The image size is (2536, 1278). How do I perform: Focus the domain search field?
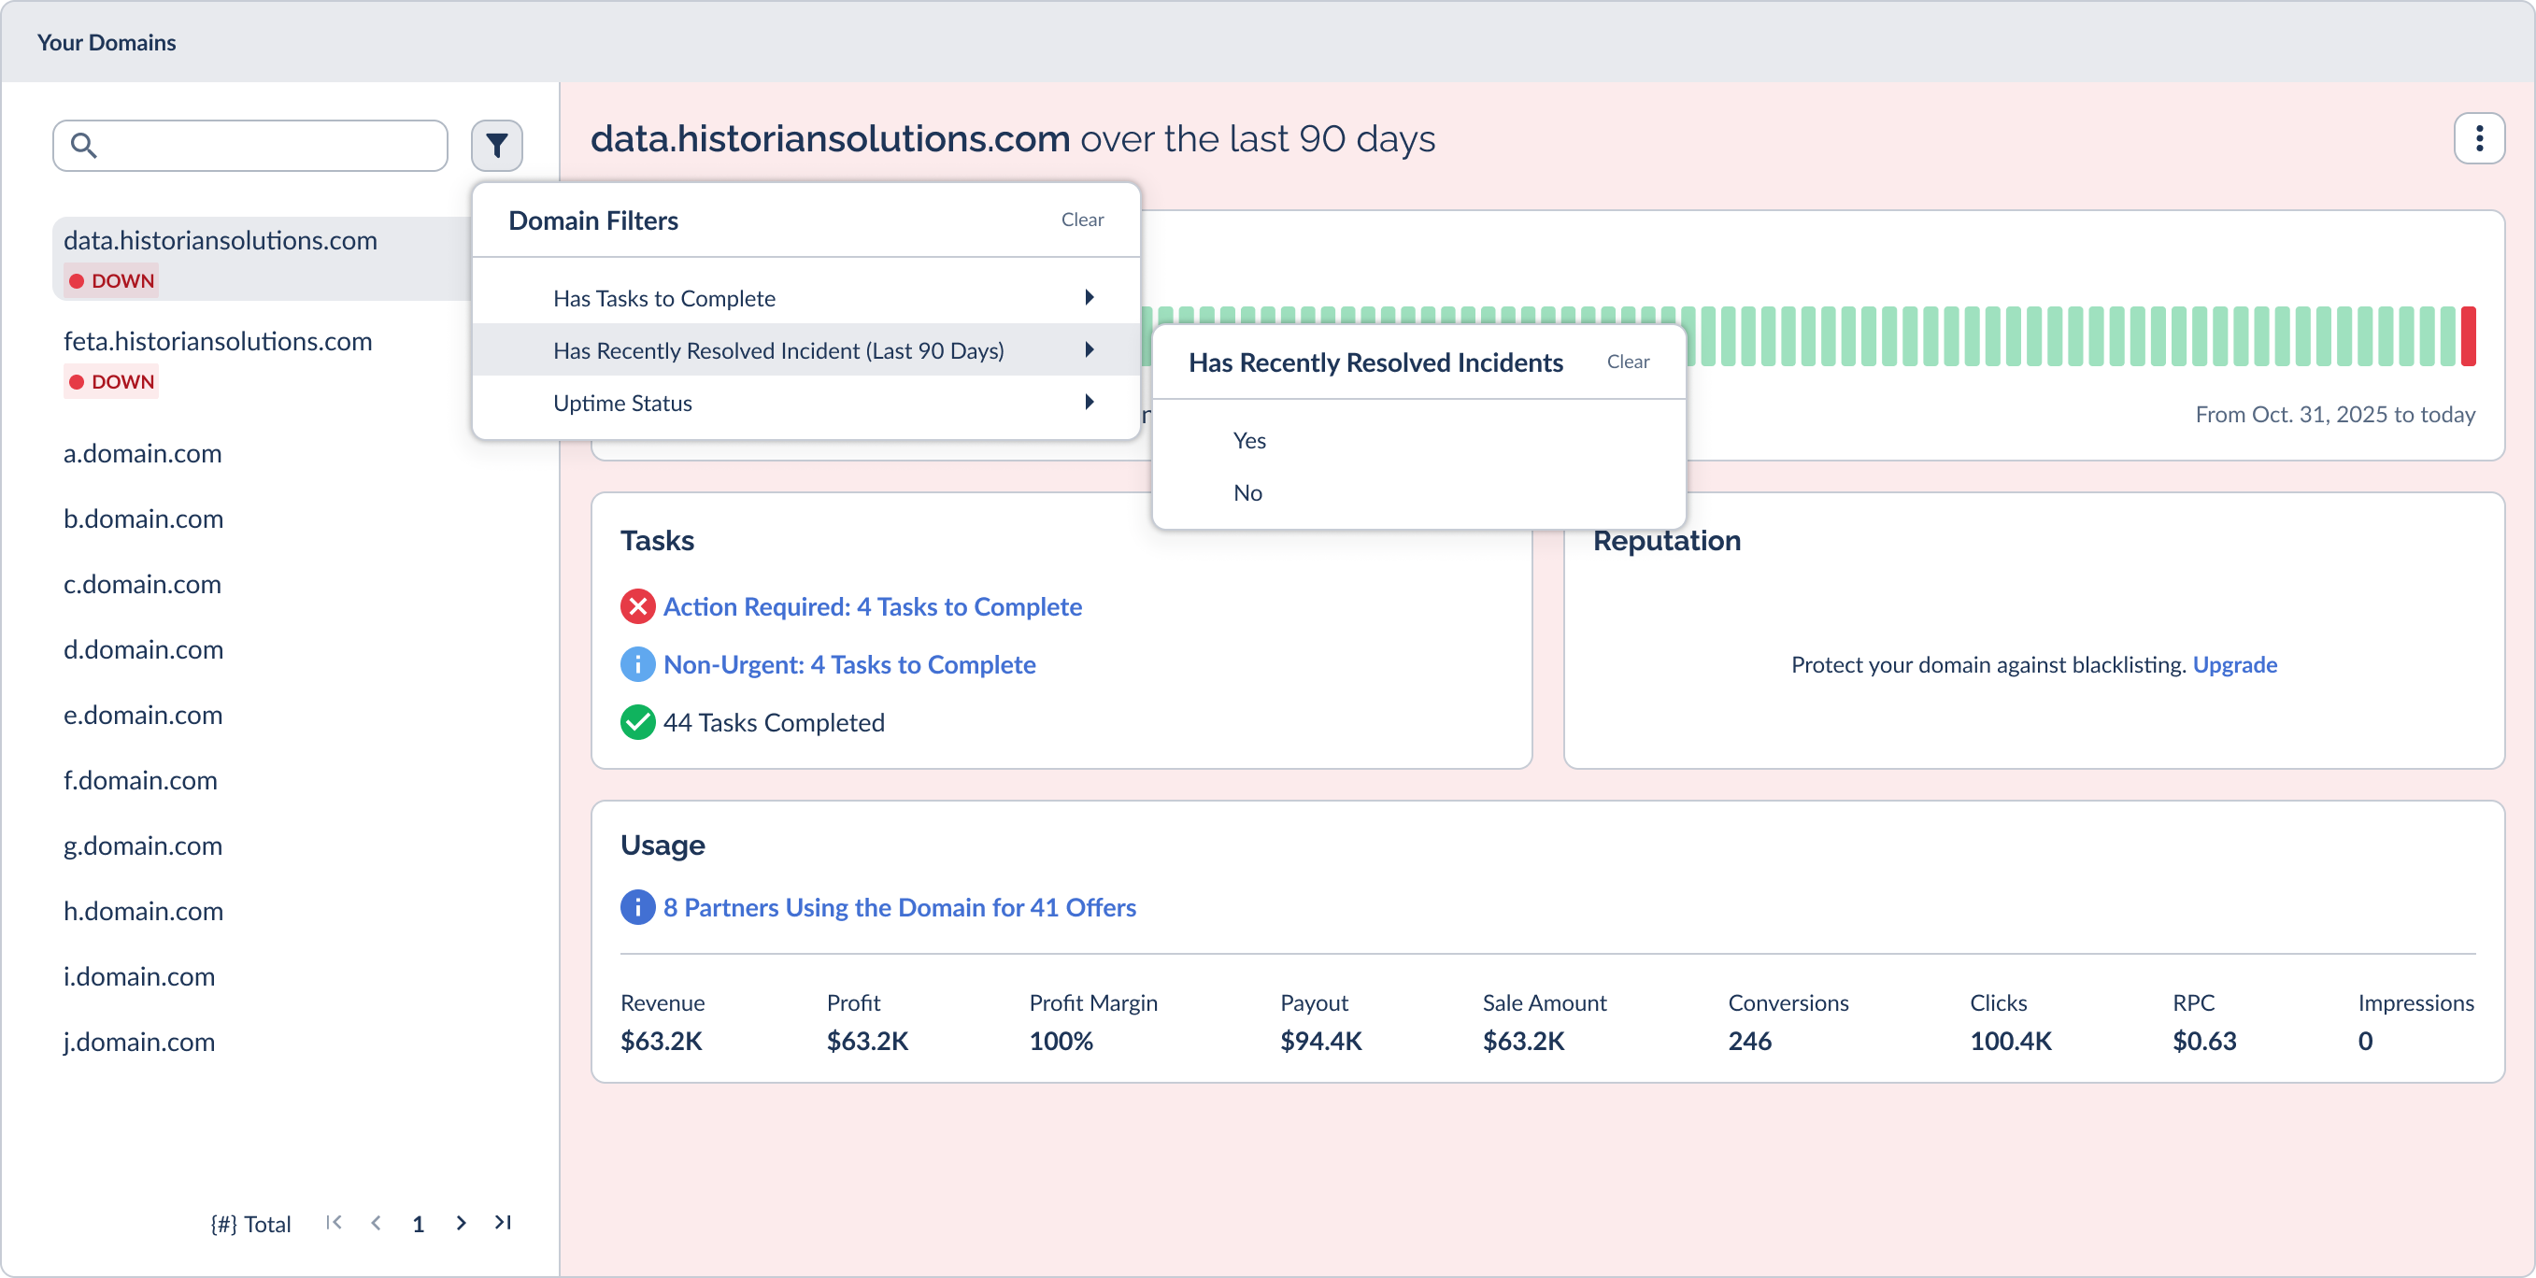[250, 146]
